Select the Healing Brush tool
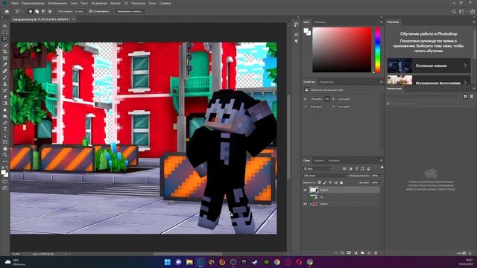 5,71
